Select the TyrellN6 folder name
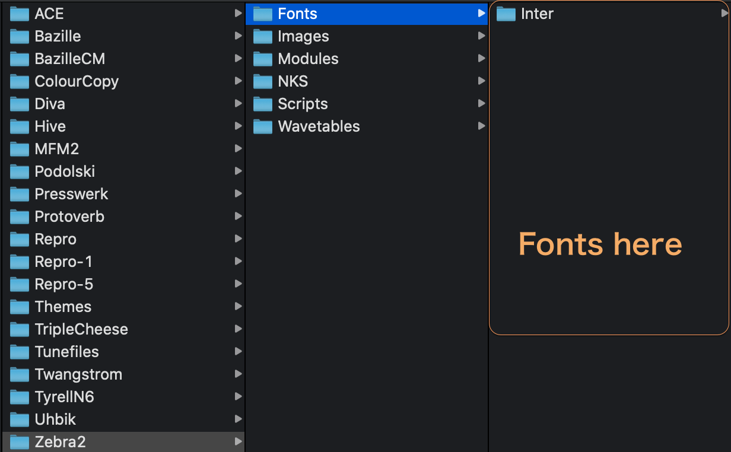731x452 pixels. click(65, 397)
